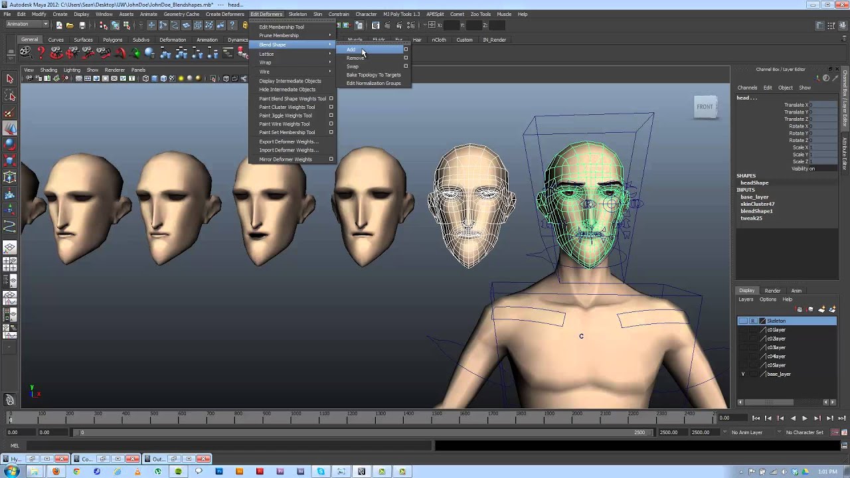Image resolution: width=850 pixels, height=478 pixels.
Task: Create a new empty display layer
Action: pyautogui.click(x=822, y=309)
